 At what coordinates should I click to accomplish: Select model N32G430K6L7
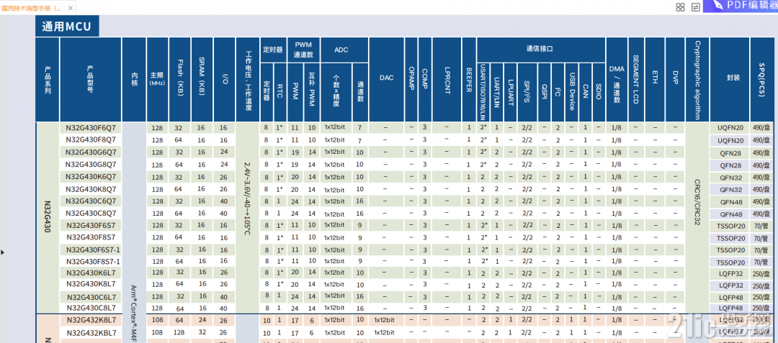91,273
